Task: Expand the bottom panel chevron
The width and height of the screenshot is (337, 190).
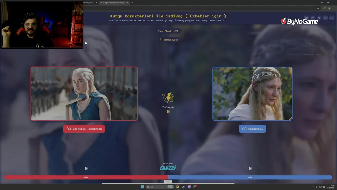Action: [x=168, y=182]
